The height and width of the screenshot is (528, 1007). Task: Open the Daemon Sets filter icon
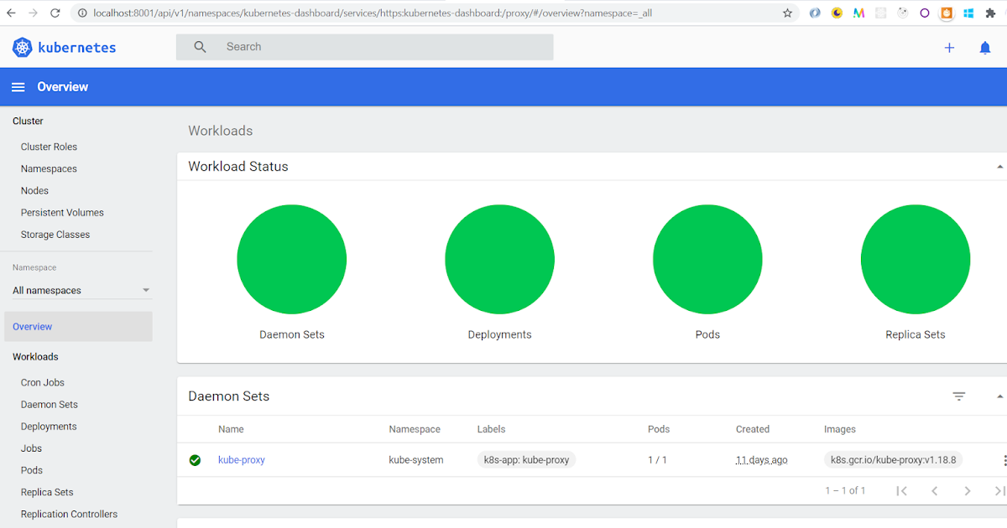959,396
